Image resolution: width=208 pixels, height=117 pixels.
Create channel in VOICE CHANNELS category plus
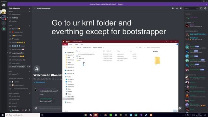(29, 93)
